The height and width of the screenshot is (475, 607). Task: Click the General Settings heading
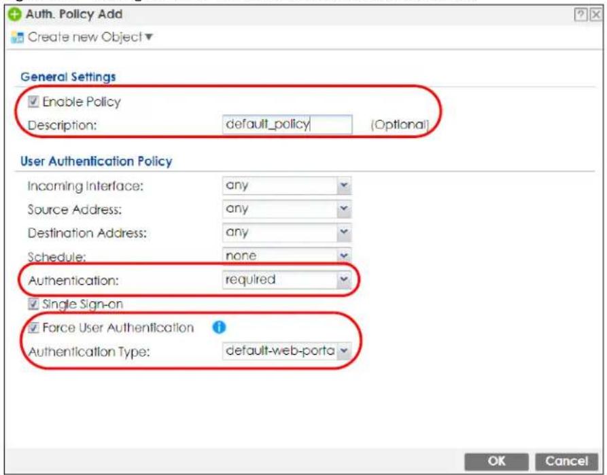pyautogui.click(x=68, y=77)
